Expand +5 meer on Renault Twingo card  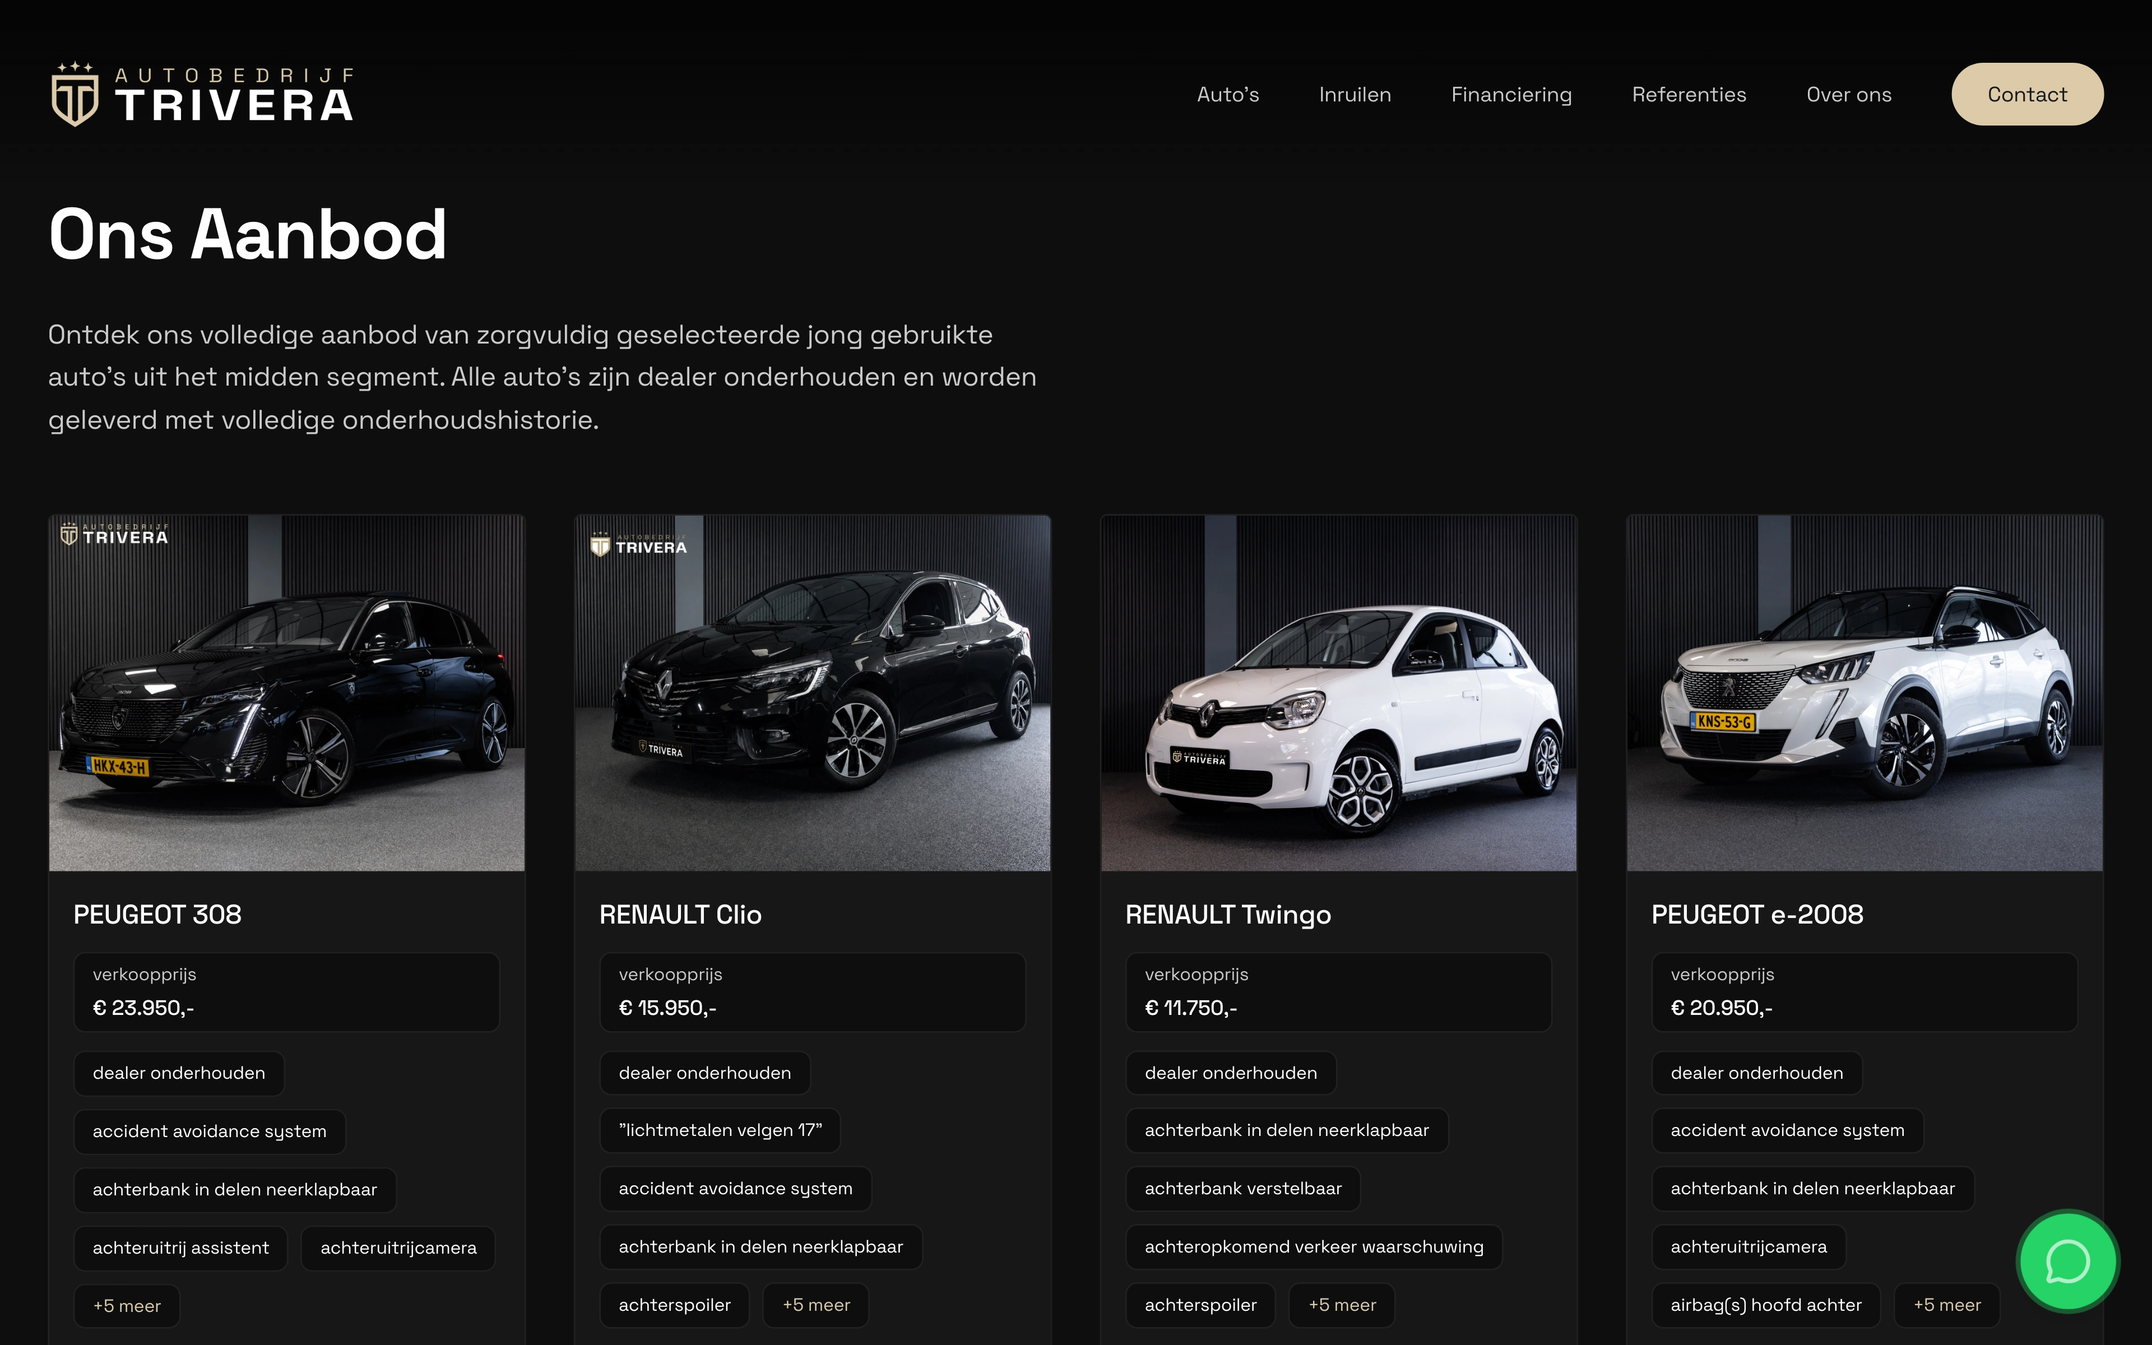tap(1342, 1305)
